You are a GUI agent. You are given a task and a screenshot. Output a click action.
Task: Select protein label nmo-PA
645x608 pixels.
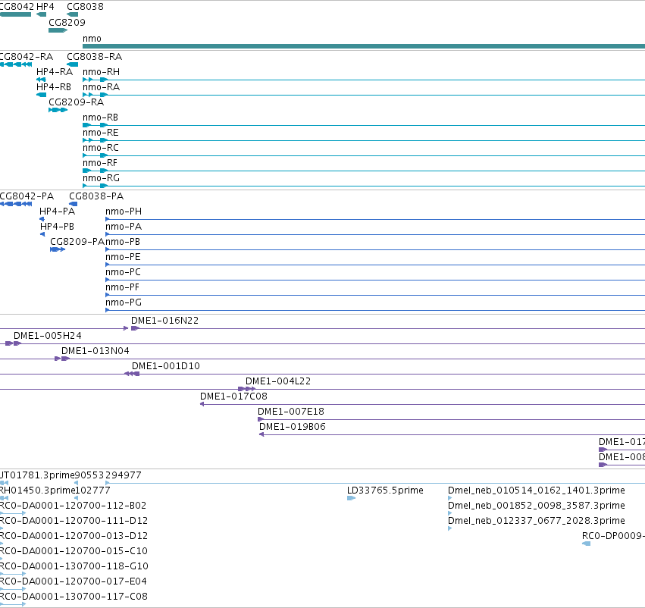pyautogui.click(x=124, y=227)
